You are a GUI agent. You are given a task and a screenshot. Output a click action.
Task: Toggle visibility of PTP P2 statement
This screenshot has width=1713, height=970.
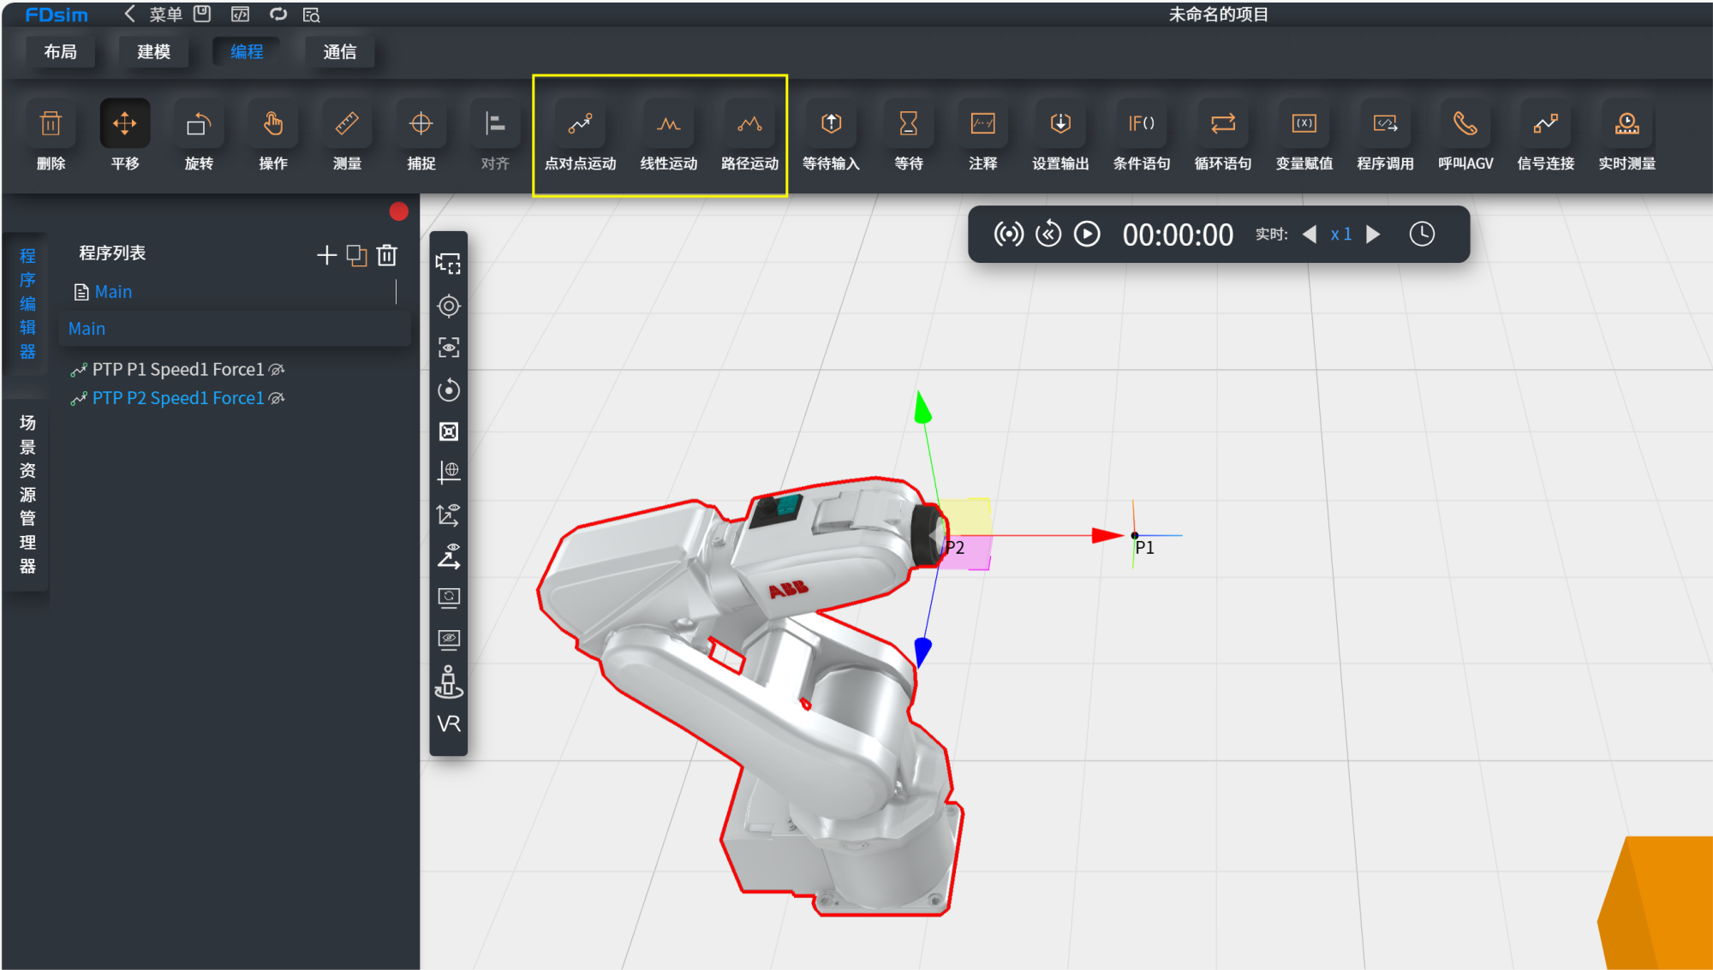(277, 399)
